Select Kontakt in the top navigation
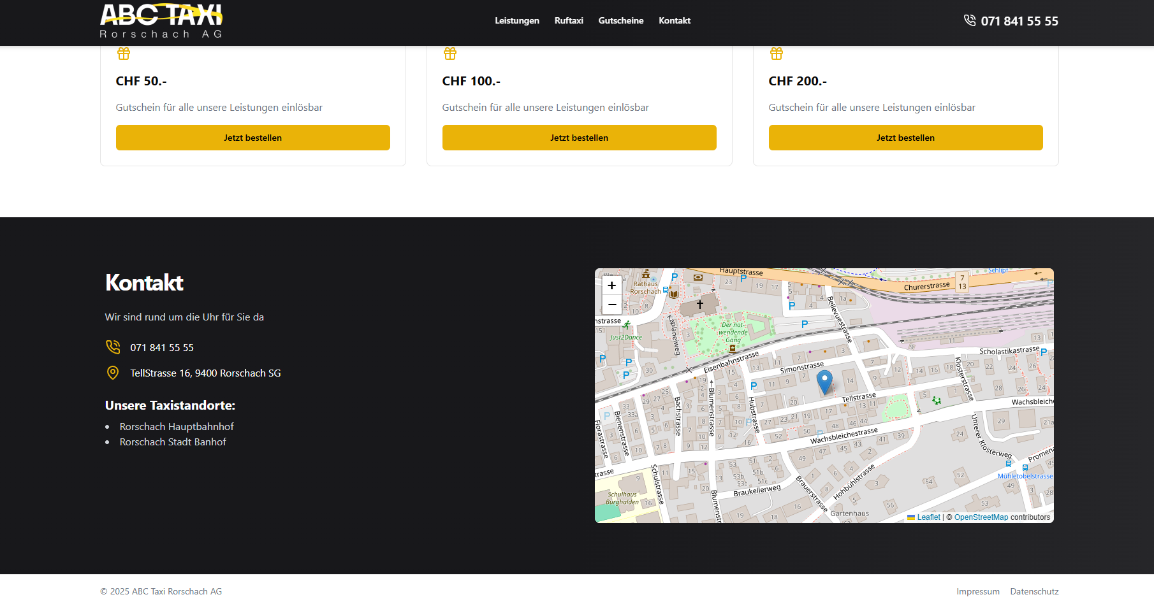This screenshot has width=1154, height=604. [675, 20]
